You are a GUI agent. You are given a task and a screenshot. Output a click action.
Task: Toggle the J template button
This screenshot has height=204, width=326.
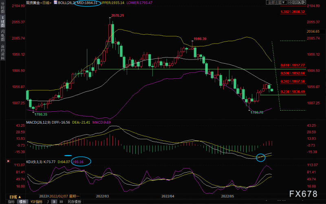point(48,202)
